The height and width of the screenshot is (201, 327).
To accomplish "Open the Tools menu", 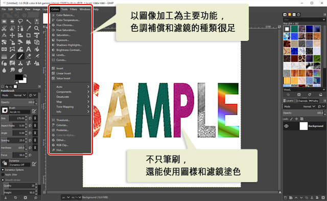I will (64, 9).
